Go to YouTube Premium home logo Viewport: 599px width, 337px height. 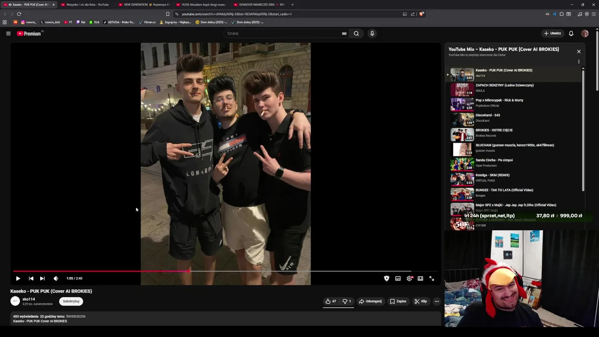(x=29, y=33)
